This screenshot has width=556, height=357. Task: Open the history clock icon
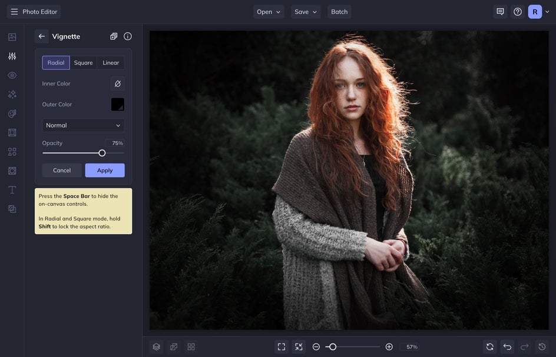point(542,347)
